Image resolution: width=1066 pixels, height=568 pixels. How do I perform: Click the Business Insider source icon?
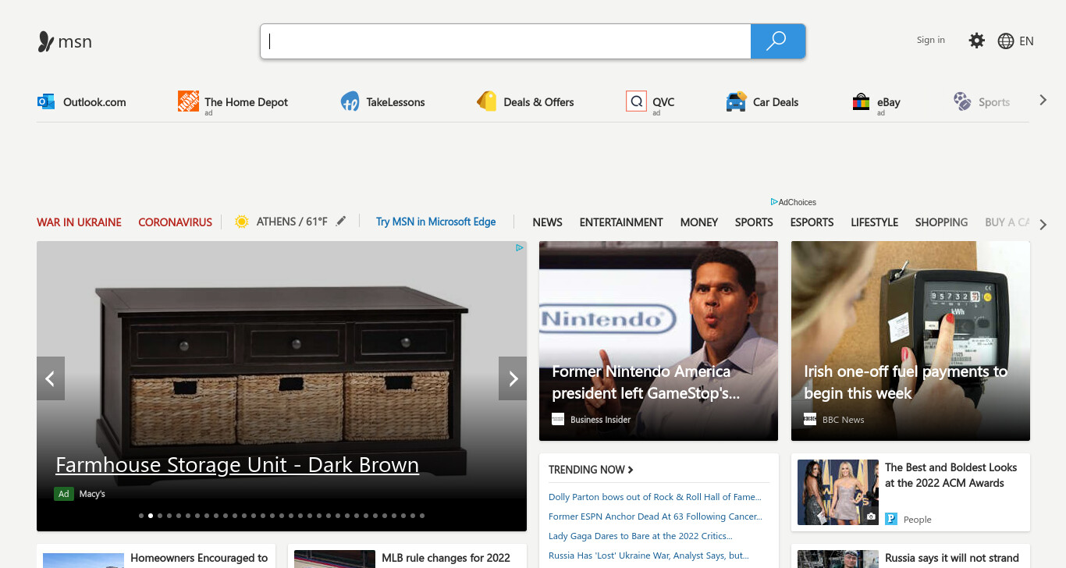pos(558,419)
